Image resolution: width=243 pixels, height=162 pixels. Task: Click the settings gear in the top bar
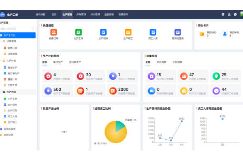tap(223, 15)
